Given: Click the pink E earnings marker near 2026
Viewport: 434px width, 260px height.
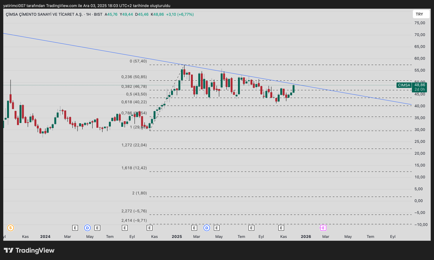Looking at the screenshot, I should (323, 228).
